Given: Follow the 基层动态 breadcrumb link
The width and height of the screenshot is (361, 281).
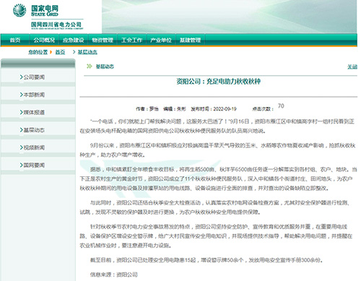Looking at the screenshot, I should (x=87, y=52).
